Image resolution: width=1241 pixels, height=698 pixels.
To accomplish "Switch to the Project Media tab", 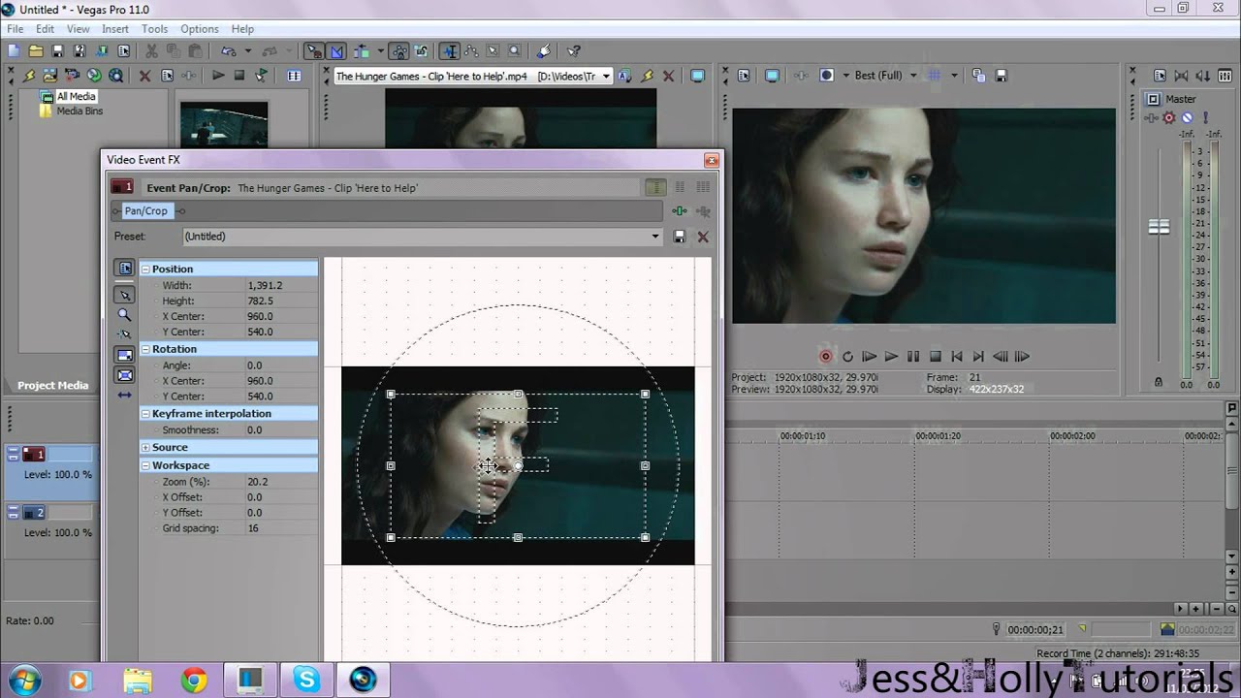I will click(52, 385).
